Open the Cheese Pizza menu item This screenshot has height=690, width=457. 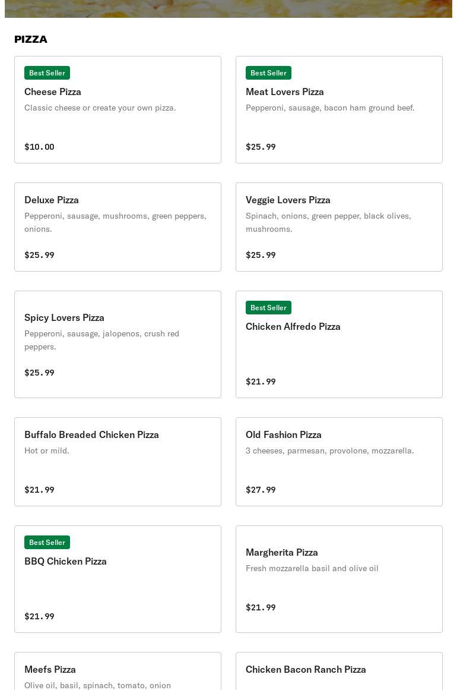click(118, 110)
